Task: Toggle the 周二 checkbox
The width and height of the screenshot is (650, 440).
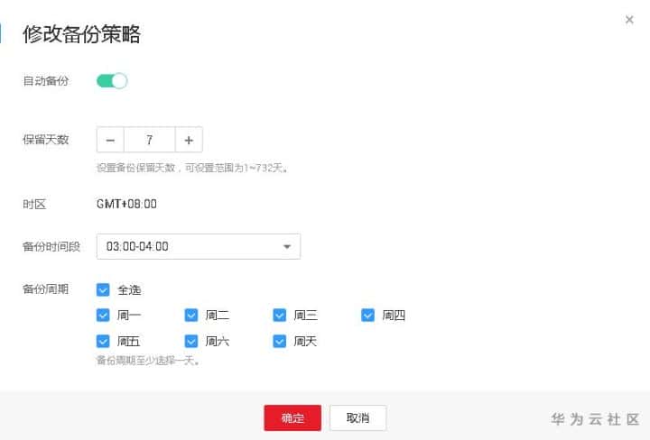Action: click(x=191, y=316)
